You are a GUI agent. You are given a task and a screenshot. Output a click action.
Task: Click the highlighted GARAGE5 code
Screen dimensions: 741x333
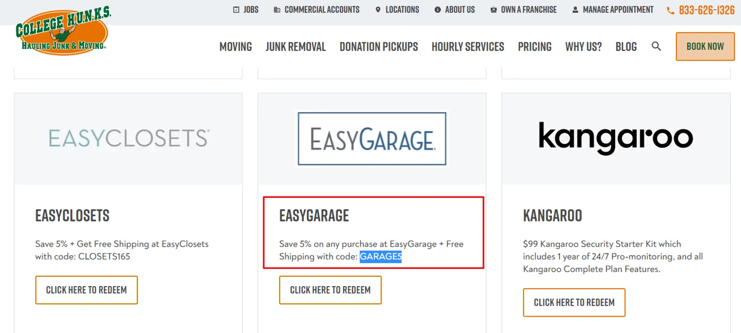(380, 257)
